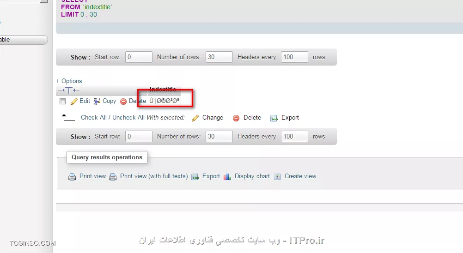Click Delete for selected rows
Image resolution: width=463 pixels, height=253 pixels.
(x=252, y=117)
